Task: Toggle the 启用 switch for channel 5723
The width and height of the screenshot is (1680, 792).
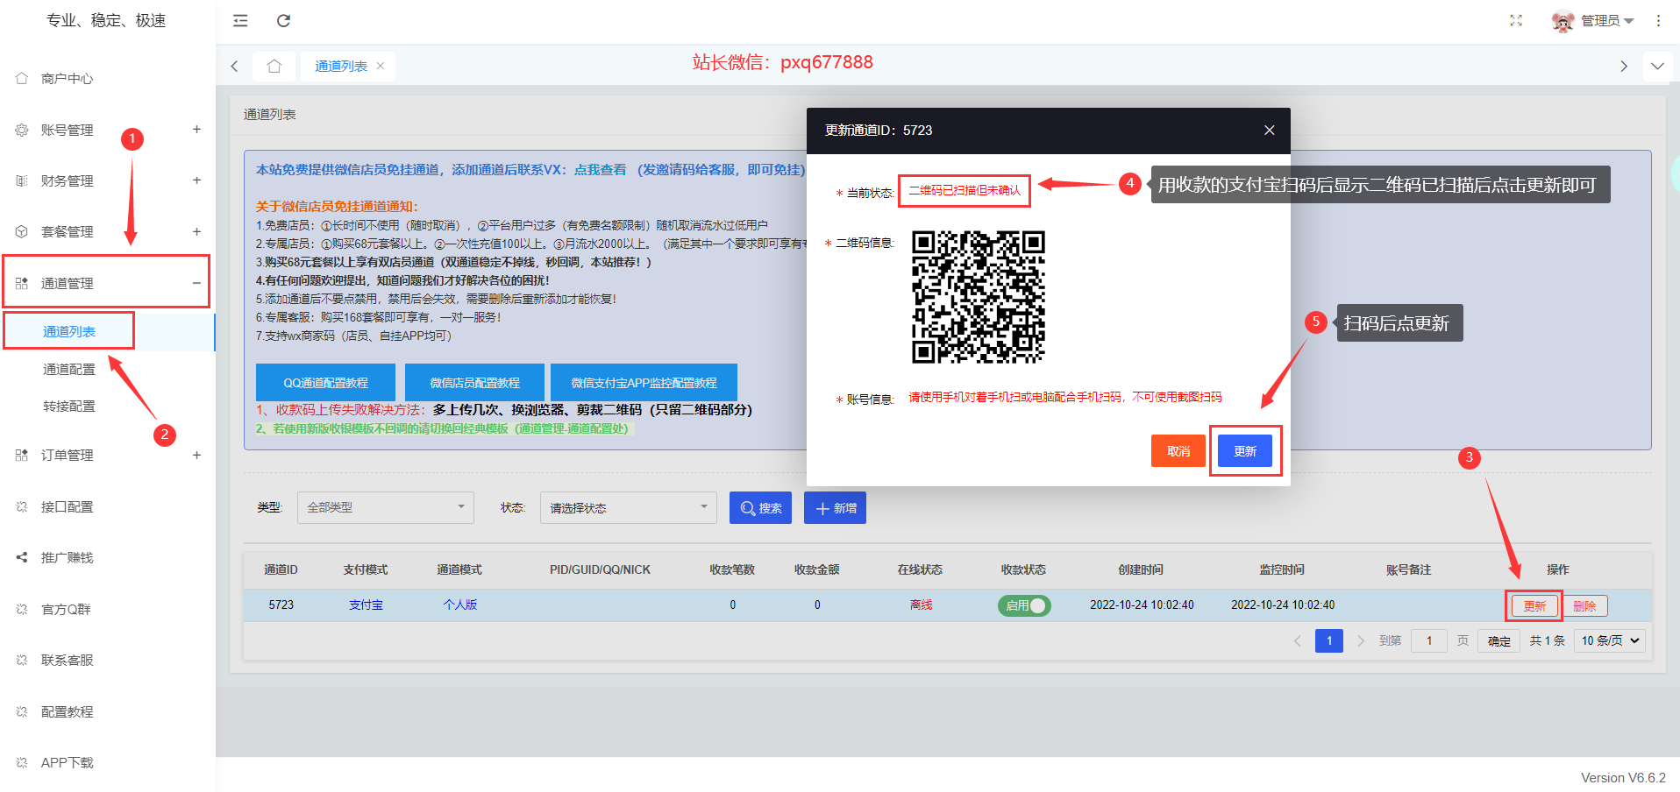Action: [x=1024, y=605]
